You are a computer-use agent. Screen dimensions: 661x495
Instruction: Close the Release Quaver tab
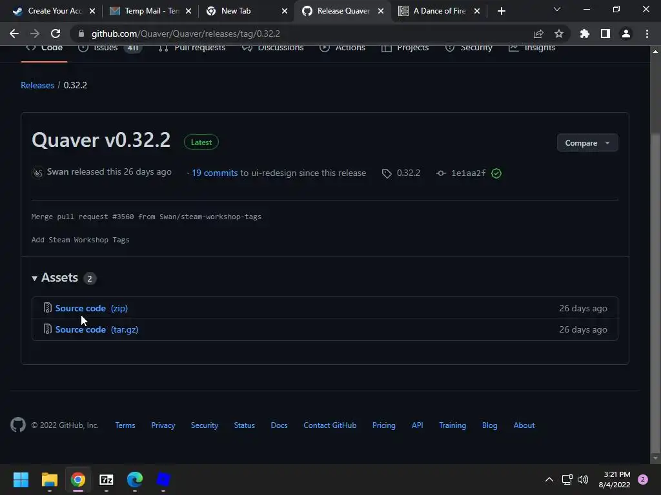tap(381, 11)
